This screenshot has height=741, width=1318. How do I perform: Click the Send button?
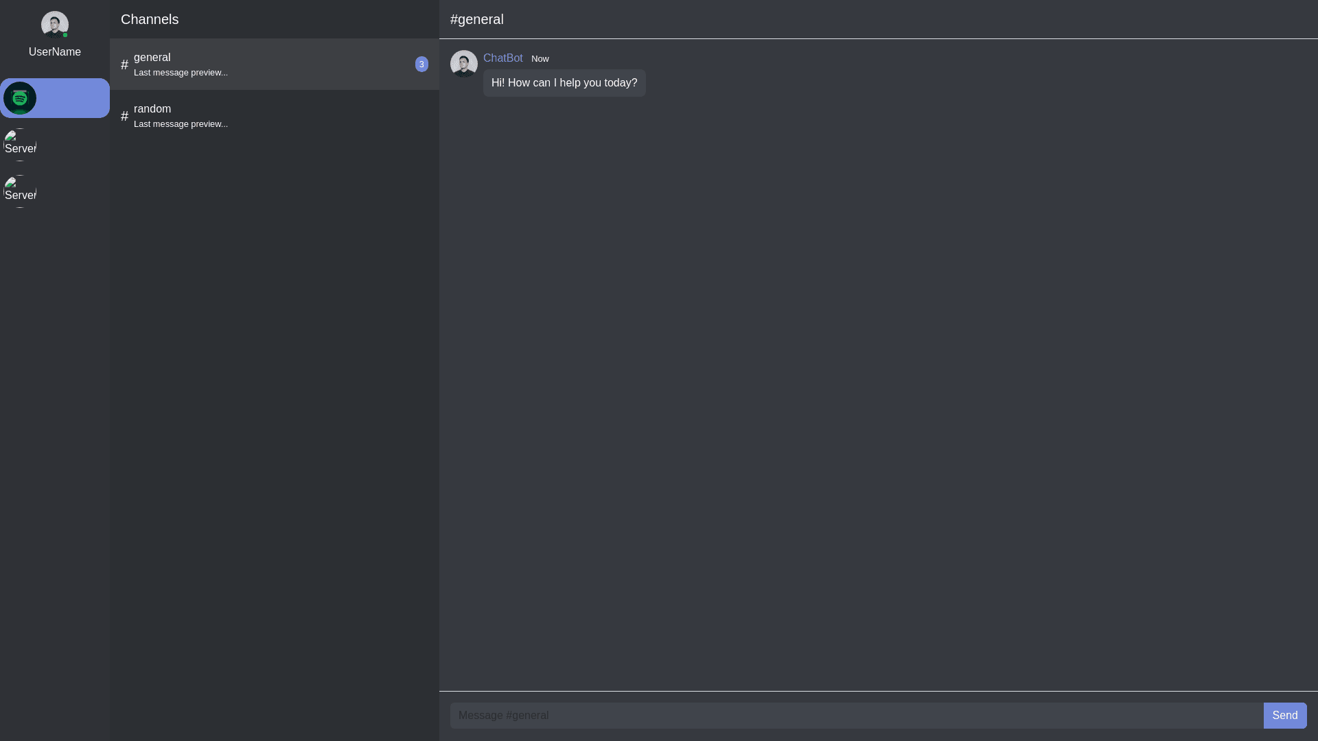pos(1285,716)
